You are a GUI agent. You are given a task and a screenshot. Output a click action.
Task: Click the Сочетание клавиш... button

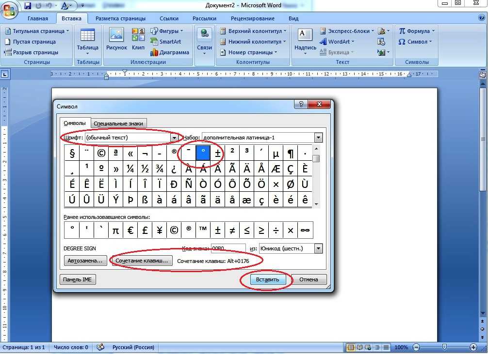[142, 261]
